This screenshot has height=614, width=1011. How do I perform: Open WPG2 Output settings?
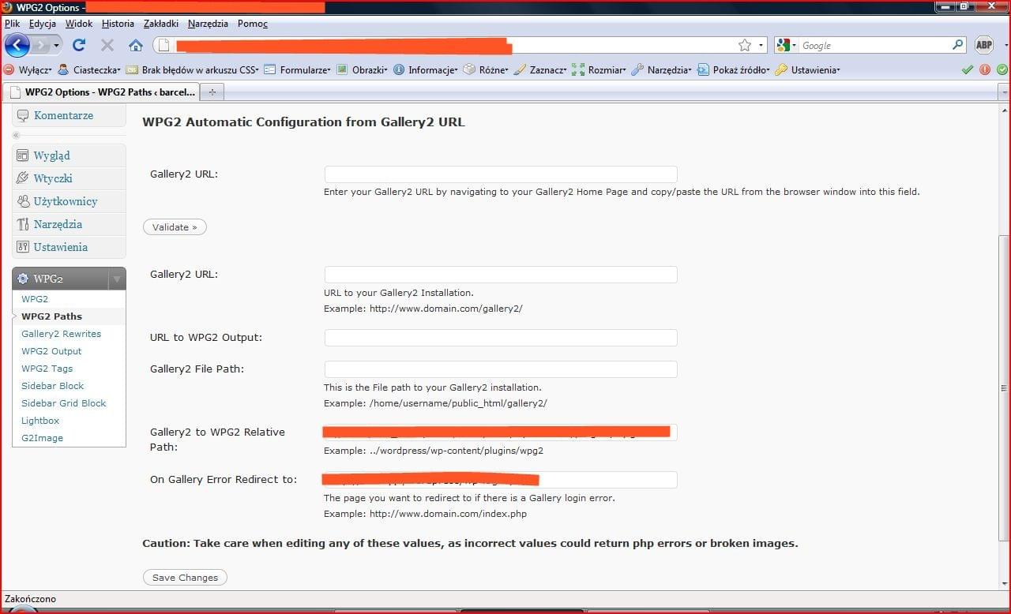point(51,351)
